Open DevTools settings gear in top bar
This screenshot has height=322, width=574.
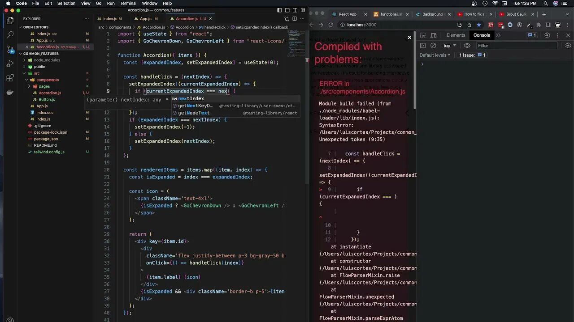tap(547, 35)
